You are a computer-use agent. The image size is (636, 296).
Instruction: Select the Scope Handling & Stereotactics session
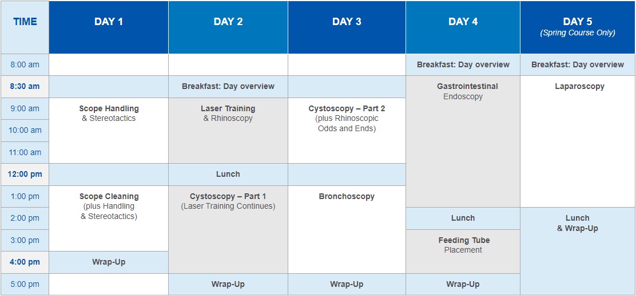click(x=109, y=131)
